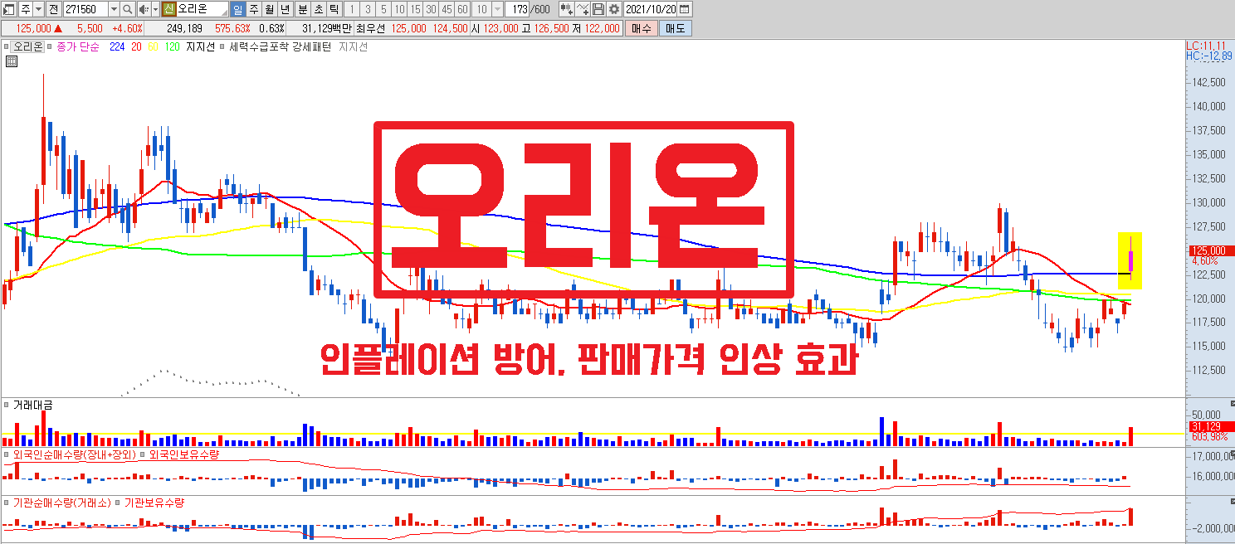
Task: Click the window layout icon at toolbar start
Action: click(x=8, y=9)
